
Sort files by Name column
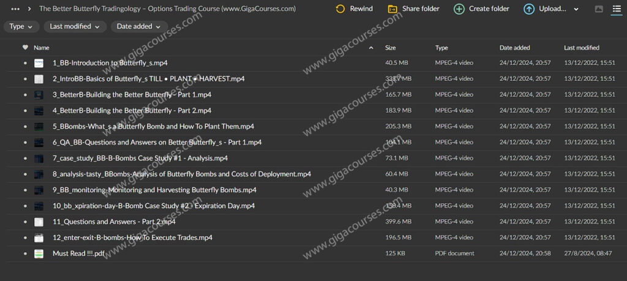(x=42, y=47)
